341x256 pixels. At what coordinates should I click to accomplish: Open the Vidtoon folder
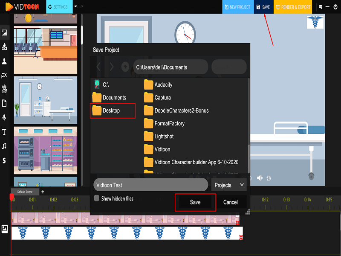pos(157,149)
